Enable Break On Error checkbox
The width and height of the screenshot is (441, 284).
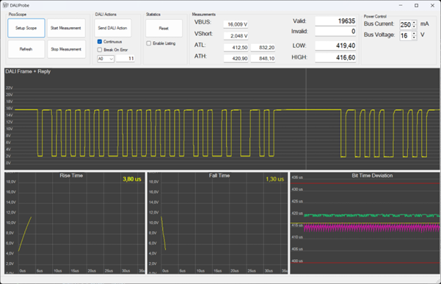pyautogui.click(x=100, y=50)
